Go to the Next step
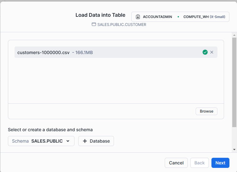The image size is (237, 172). coord(220,163)
